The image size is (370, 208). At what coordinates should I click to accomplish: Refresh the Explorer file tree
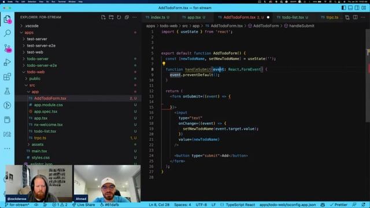coord(119,17)
